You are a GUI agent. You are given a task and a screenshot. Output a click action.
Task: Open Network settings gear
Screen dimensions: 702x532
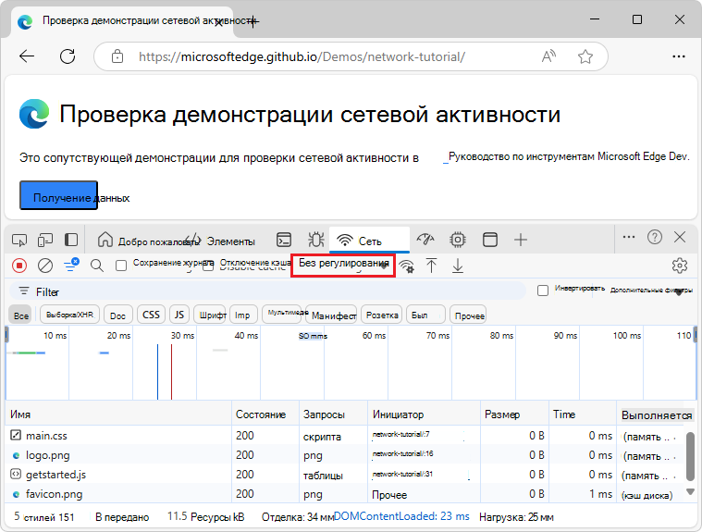click(x=680, y=266)
